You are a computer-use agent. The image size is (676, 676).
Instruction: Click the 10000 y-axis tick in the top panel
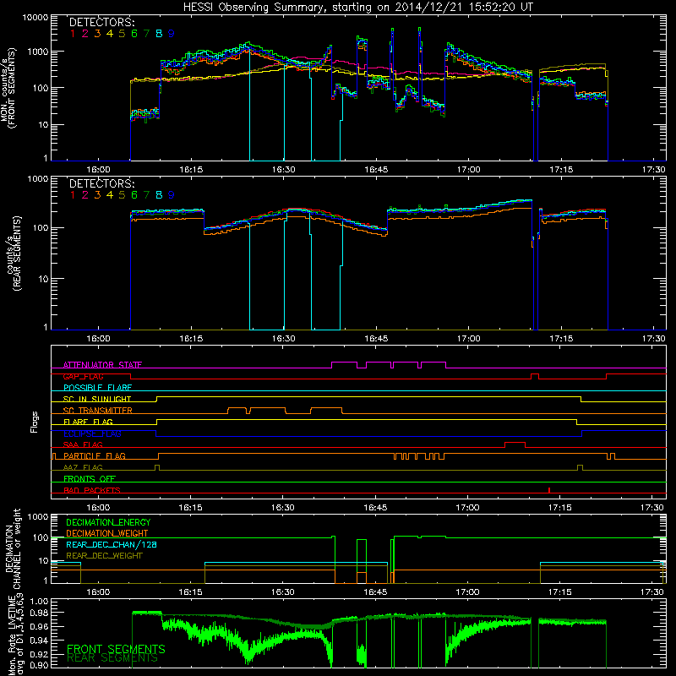pos(35,18)
